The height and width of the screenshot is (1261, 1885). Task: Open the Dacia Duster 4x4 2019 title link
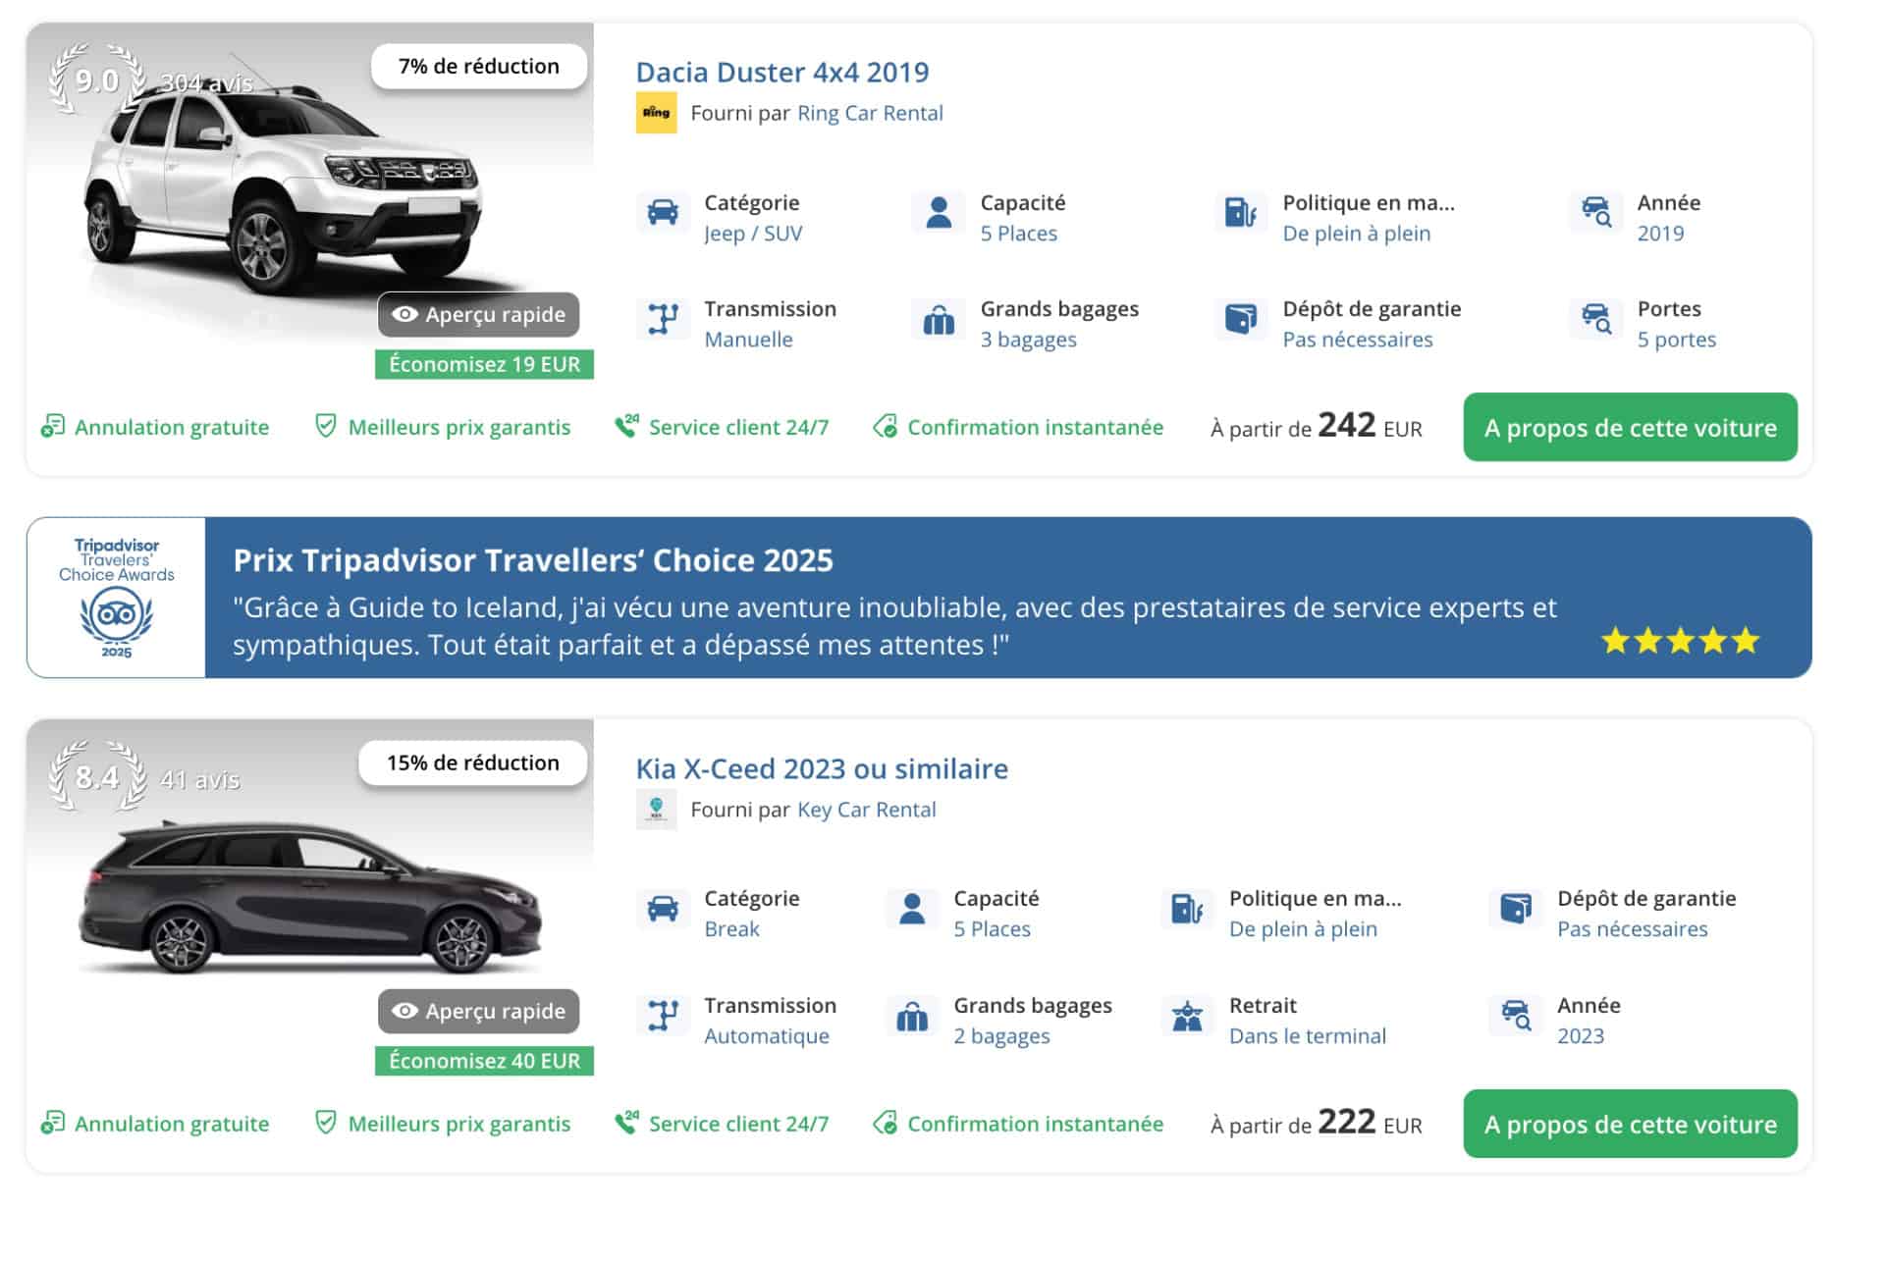(x=781, y=73)
